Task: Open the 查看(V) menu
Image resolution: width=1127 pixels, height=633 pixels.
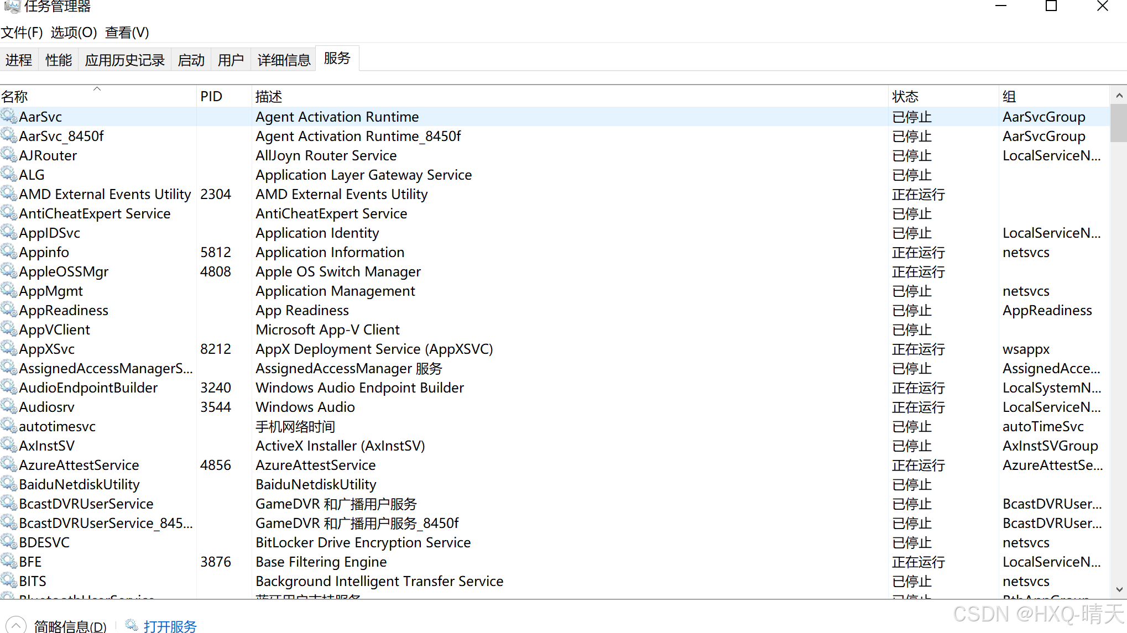Action: tap(127, 33)
